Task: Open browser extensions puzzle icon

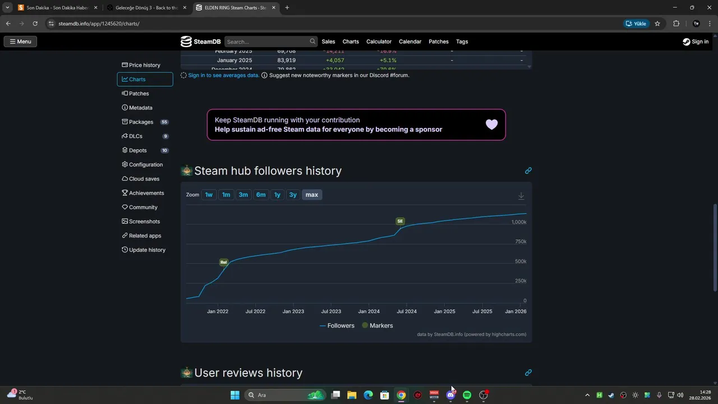Action: pos(676,24)
